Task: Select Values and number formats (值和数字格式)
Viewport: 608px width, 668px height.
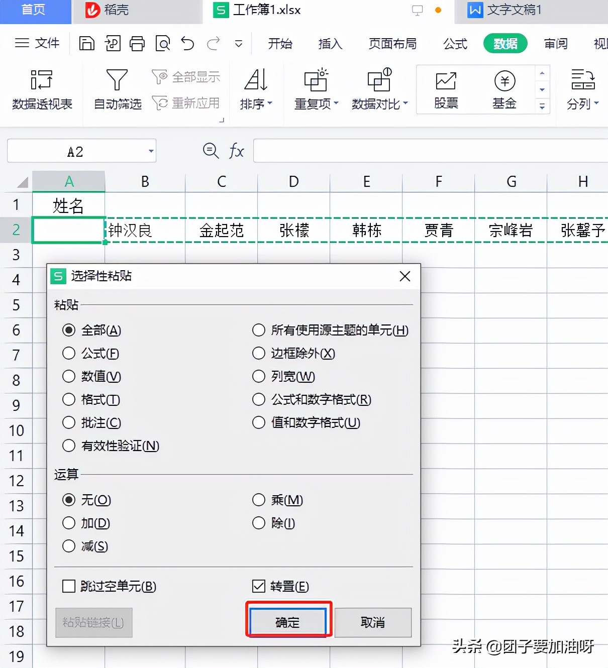Action: coord(259,422)
